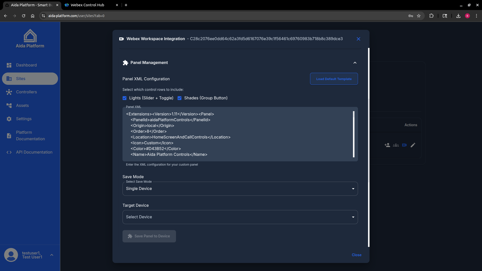Open the Assets section in the sidebar

click(x=23, y=105)
